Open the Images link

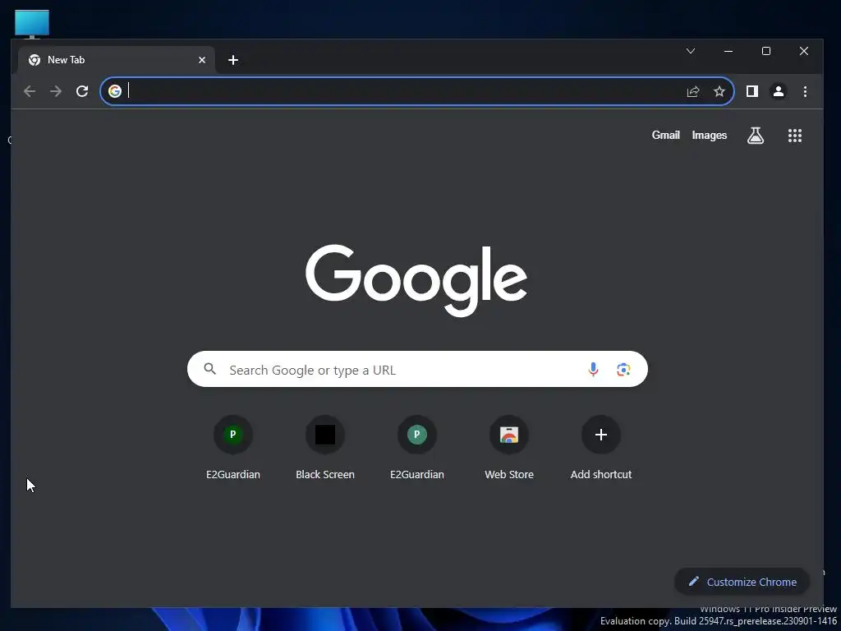coord(709,136)
